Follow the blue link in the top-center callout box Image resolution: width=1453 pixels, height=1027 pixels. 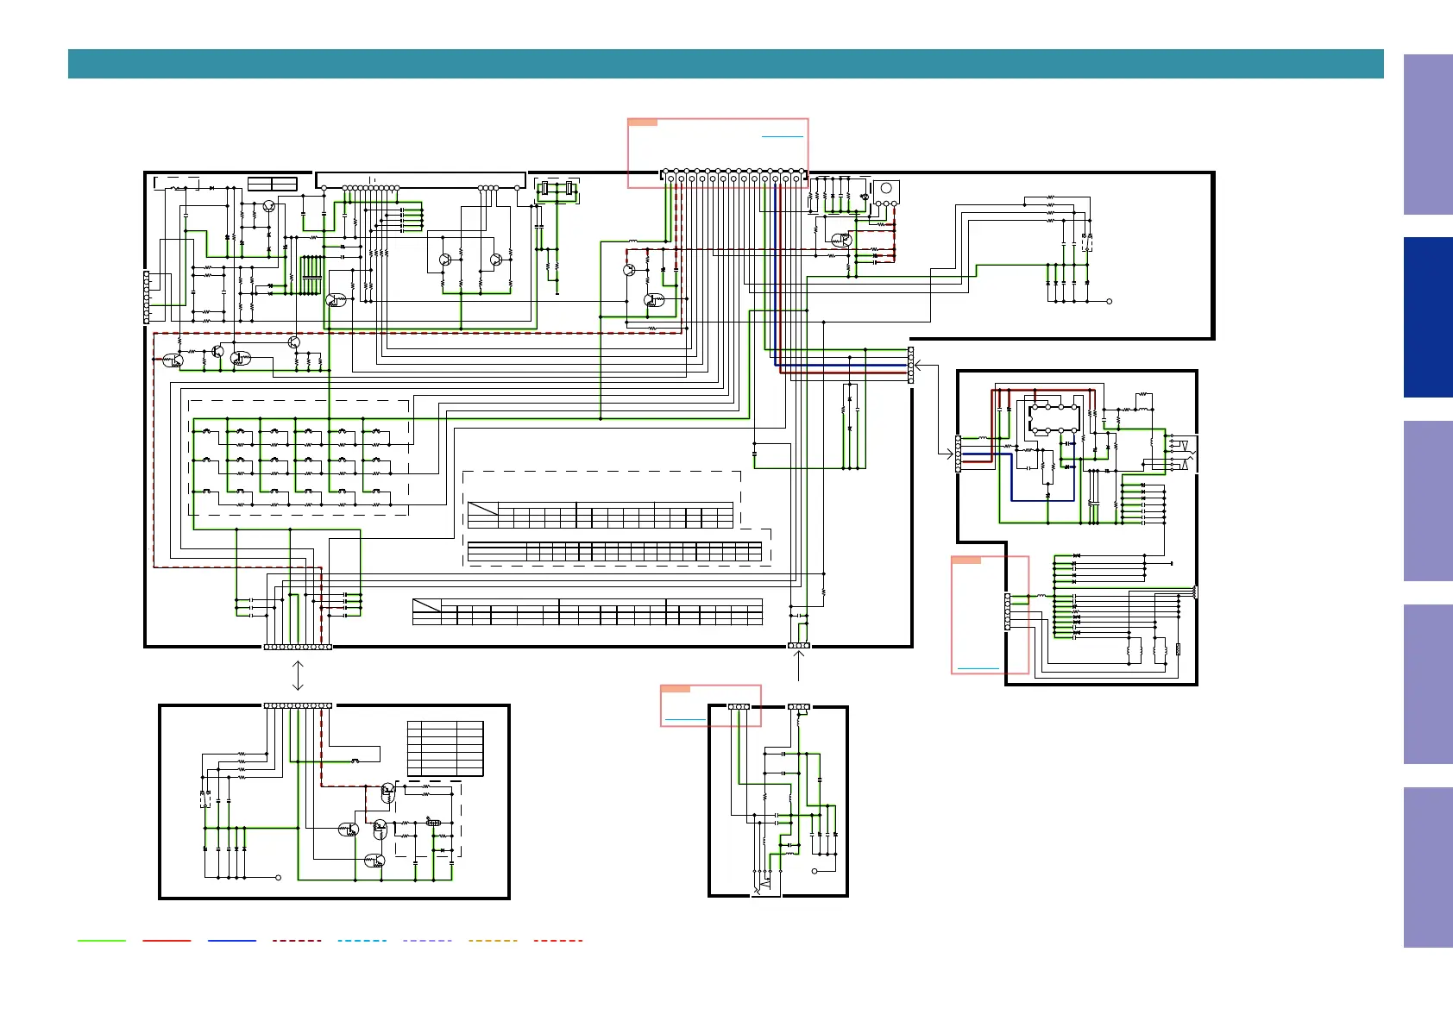(783, 136)
